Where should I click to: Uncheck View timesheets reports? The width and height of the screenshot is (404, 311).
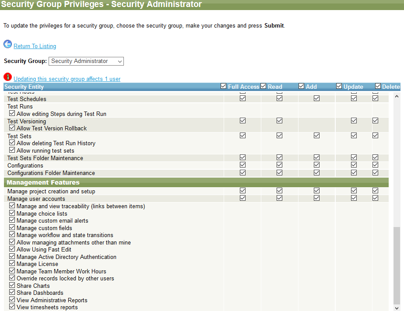(x=12, y=307)
